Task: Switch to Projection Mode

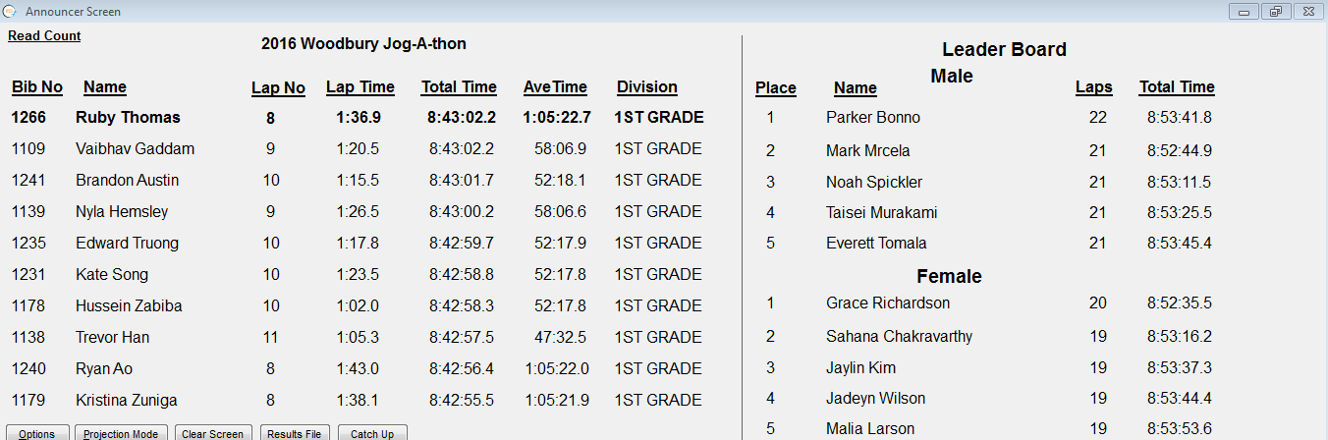Action: [121, 433]
